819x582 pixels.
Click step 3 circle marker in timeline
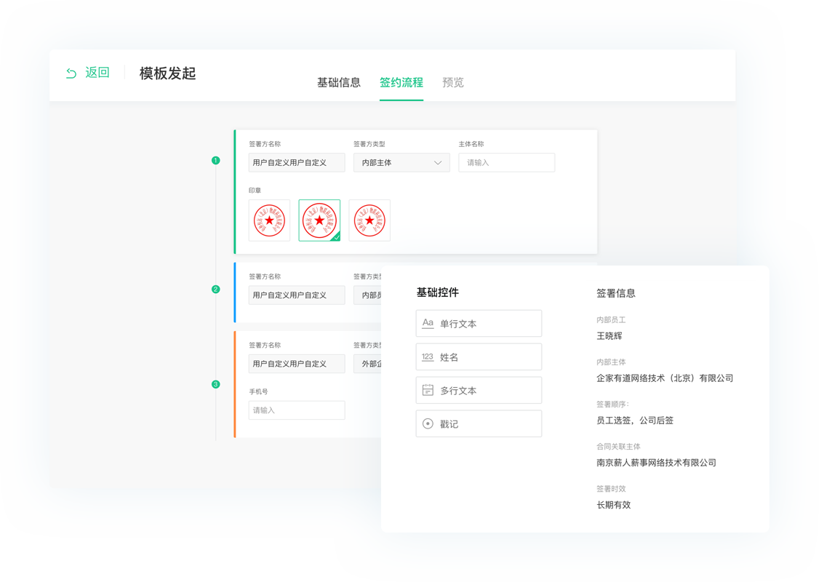[x=215, y=384]
